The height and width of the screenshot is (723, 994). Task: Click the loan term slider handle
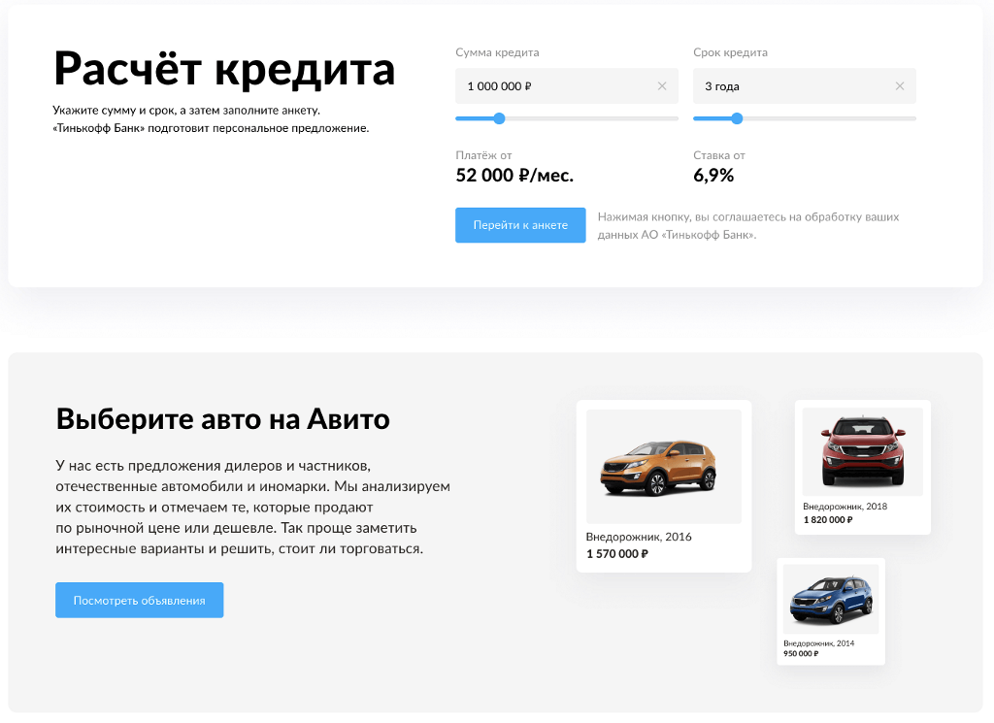(x=737, y=118)
